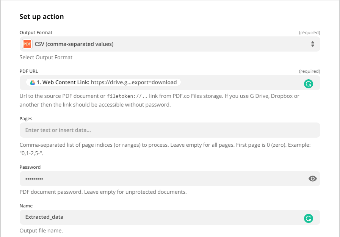
Task: Click the (required) label beside PDF URL
Action: [310, 71]
